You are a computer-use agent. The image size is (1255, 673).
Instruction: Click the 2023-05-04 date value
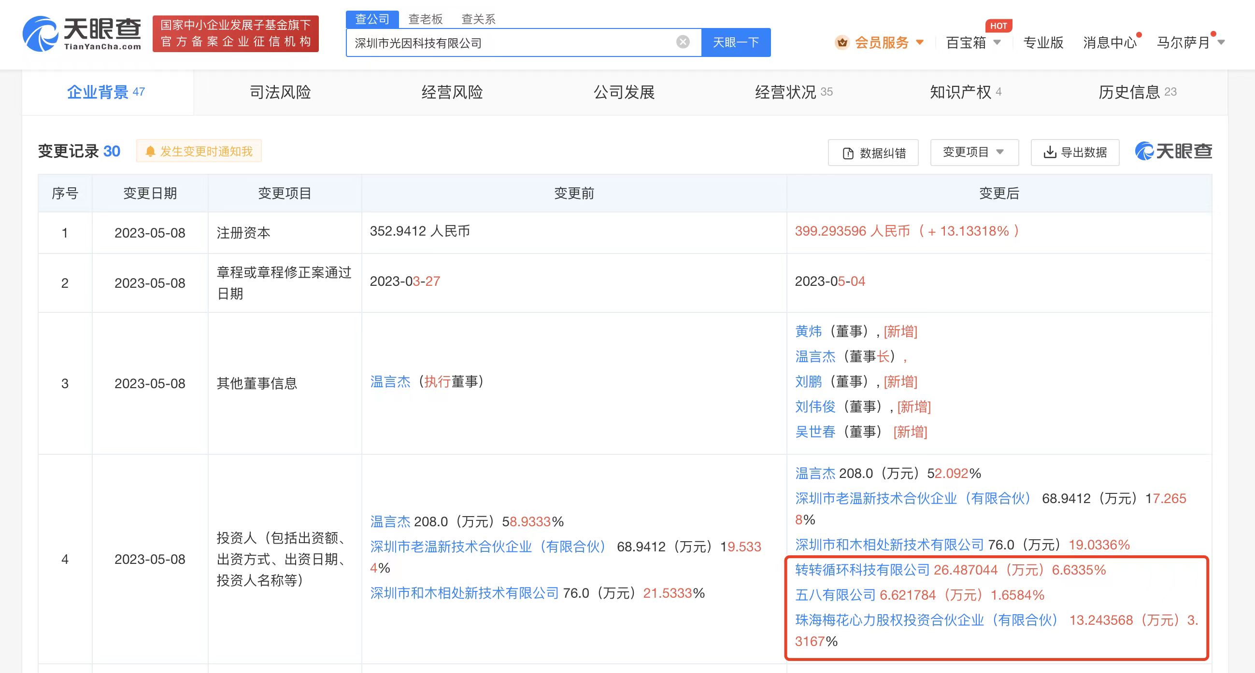(x=830, y=281)
